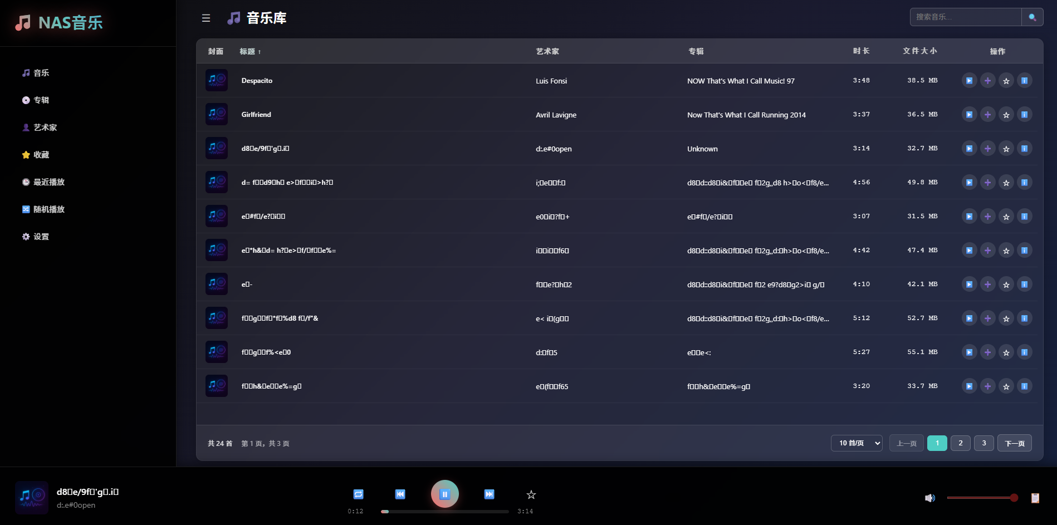
Task: Play the 5:12 track
Action: tap(969, 318)
